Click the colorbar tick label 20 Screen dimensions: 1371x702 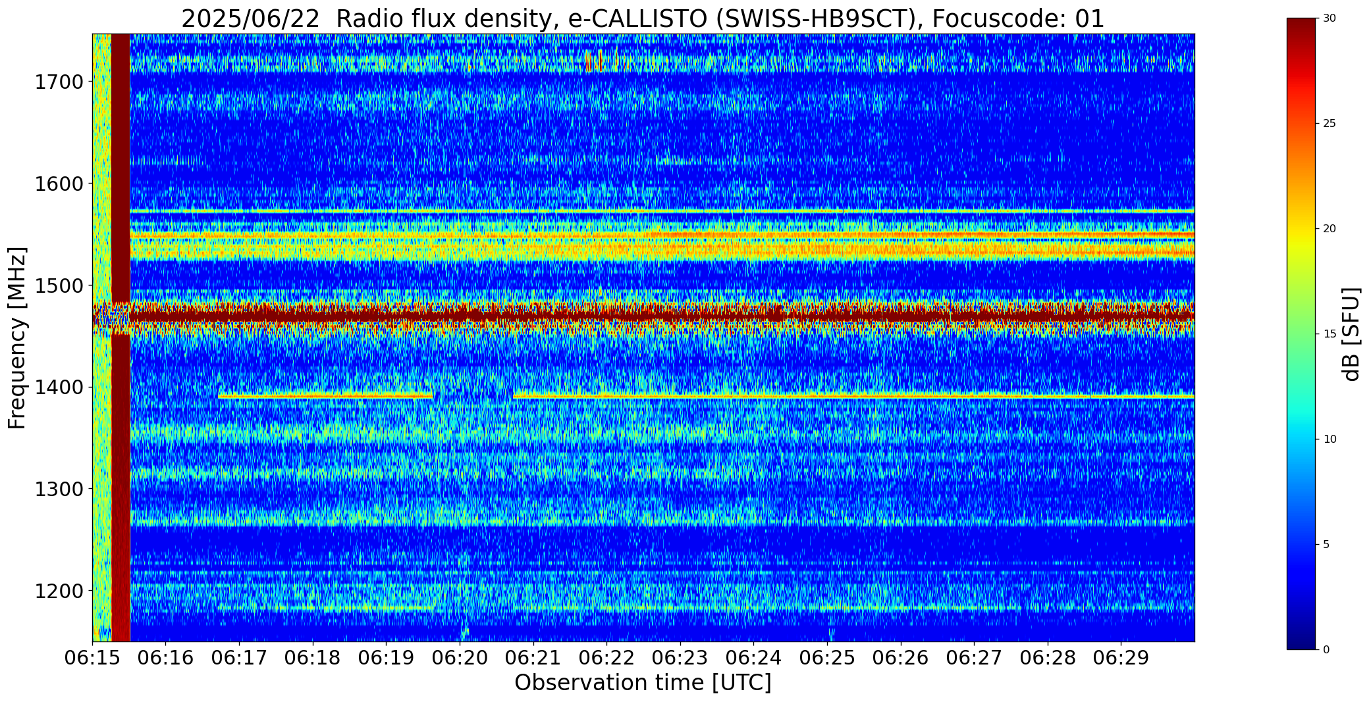[x=1330, y=229]
